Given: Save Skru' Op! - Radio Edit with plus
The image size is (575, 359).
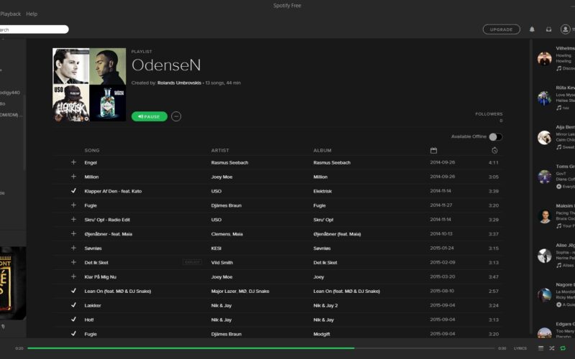Looking at the screenshot, I should [x=73, y=220].
